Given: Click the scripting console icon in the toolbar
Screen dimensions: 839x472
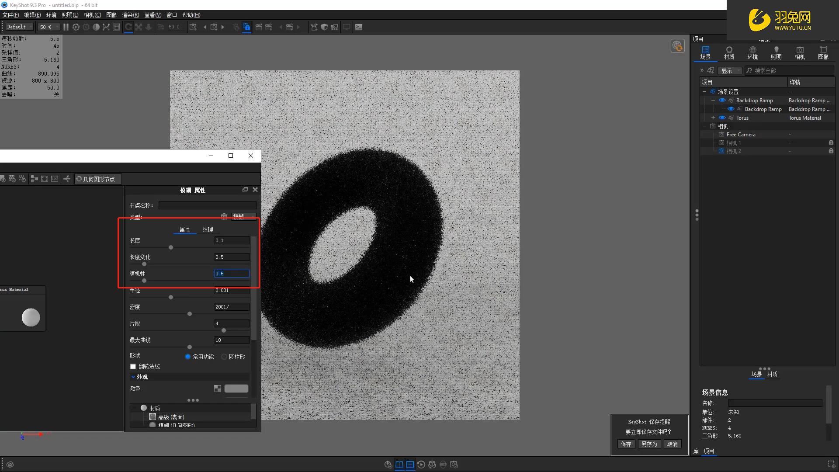Looking at the screenshot, I should 359,27.
